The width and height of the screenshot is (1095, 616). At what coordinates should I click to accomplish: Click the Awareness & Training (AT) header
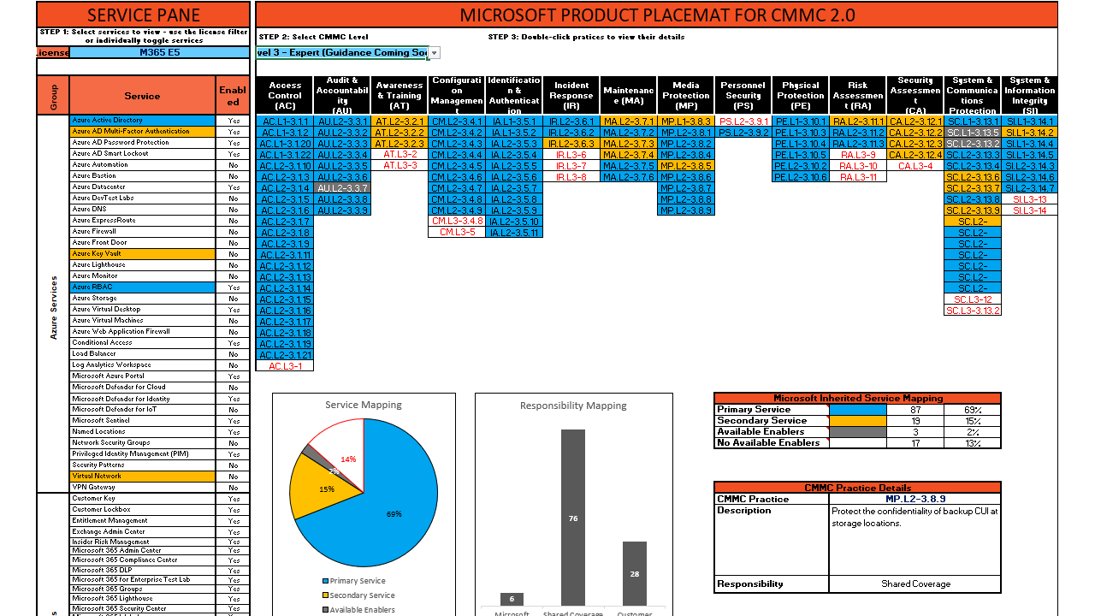400,95
